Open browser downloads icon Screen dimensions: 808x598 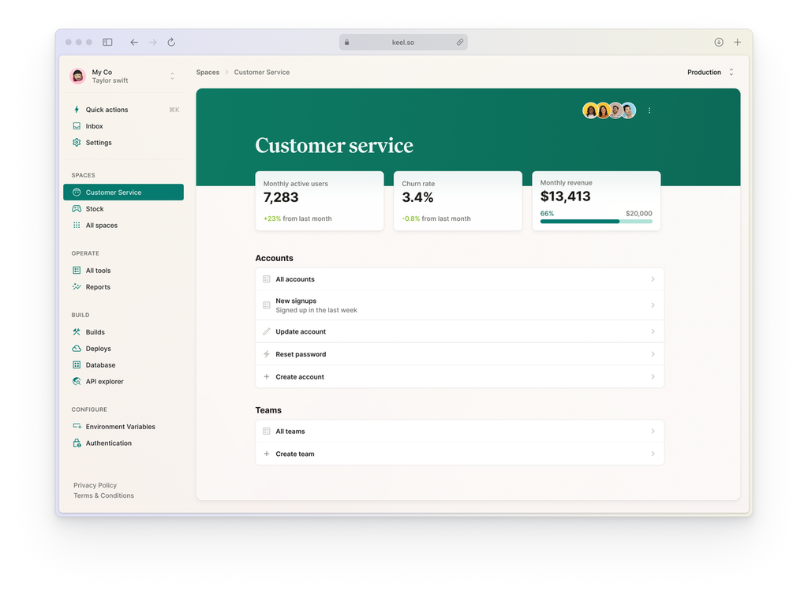click(x=719, y=43)
